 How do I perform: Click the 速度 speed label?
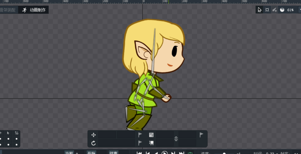click(205, 153)
